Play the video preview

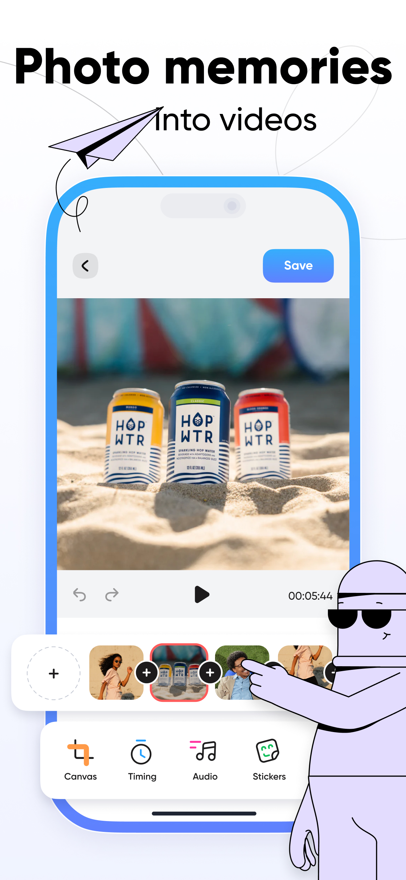click(x=202, y=595)
